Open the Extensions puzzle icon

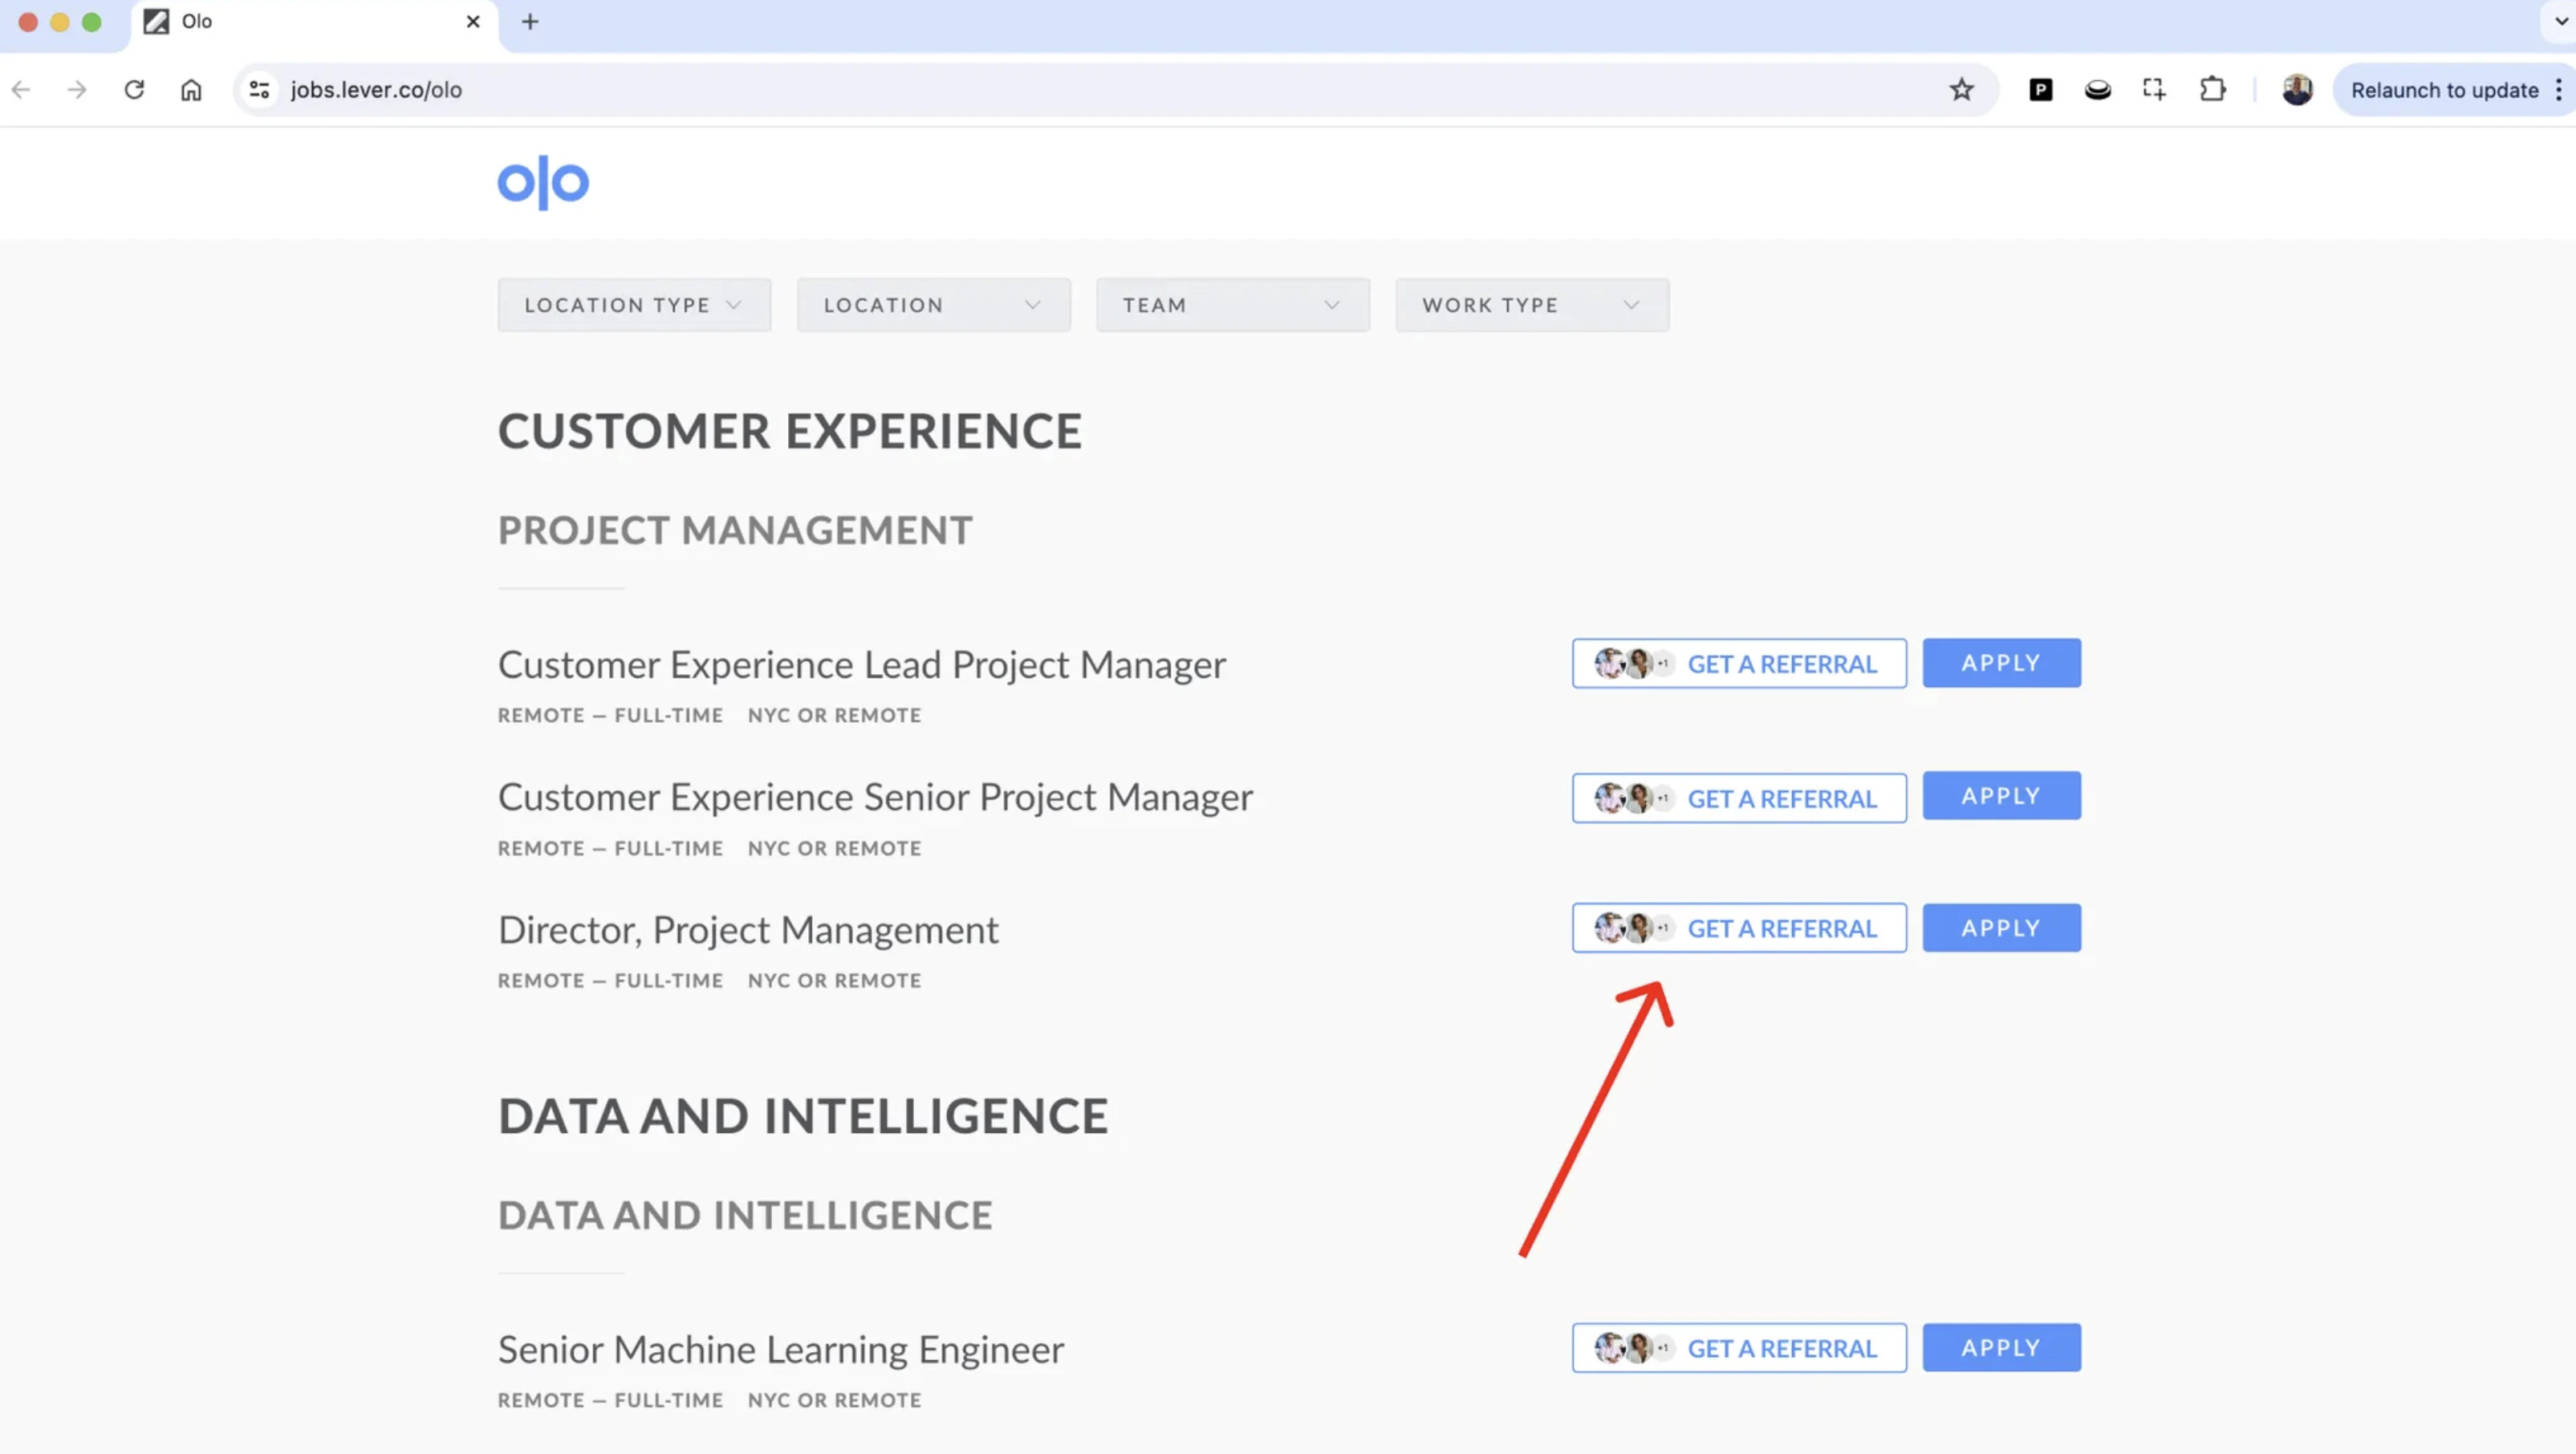point(2212,90)
